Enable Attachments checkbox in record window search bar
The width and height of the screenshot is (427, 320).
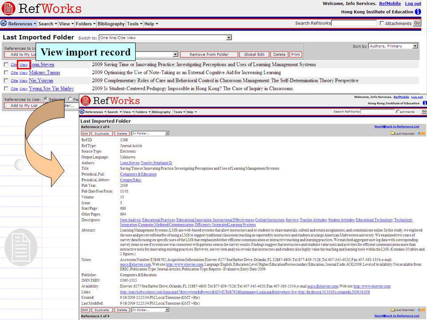(398, 112)
